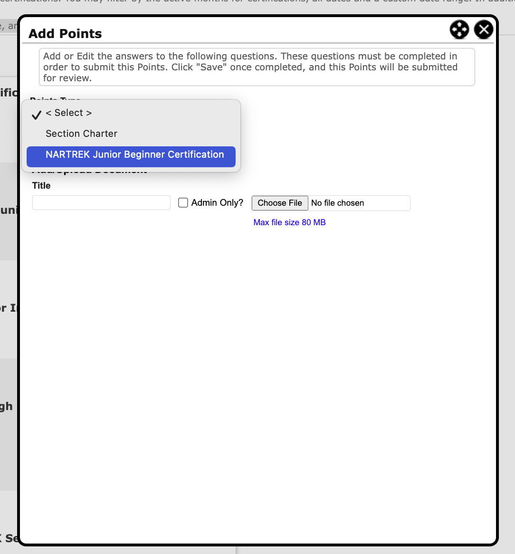
Task: Enable the Admin Only? checkbox
Action: point(183,203)
